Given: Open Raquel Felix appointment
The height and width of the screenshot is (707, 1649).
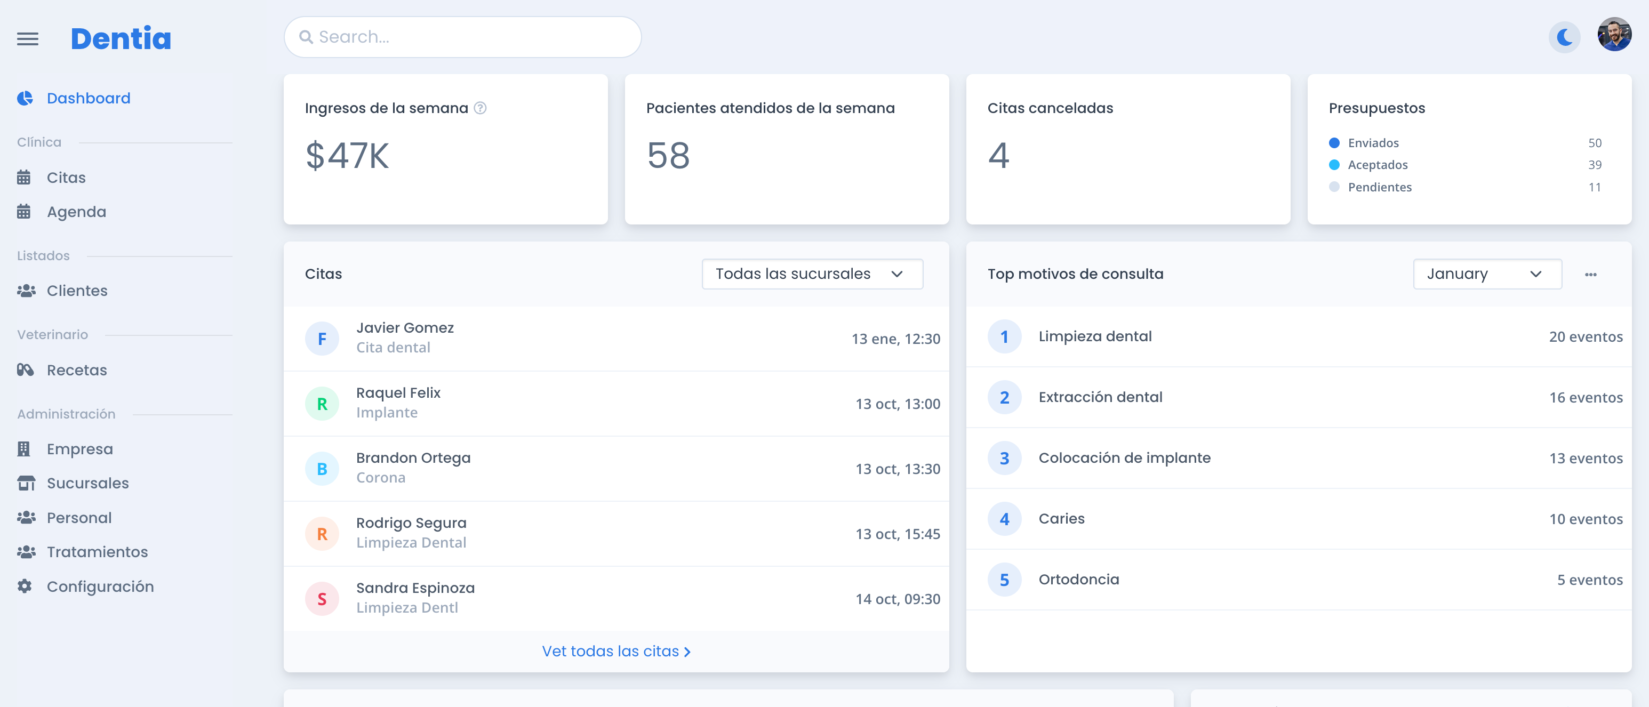Looking at the screenshot, I should click(x=617, y=404).
